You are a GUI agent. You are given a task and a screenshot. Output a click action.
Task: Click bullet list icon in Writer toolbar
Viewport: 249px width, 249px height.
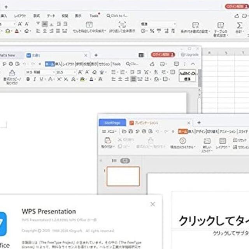click(x=113, y=72)
